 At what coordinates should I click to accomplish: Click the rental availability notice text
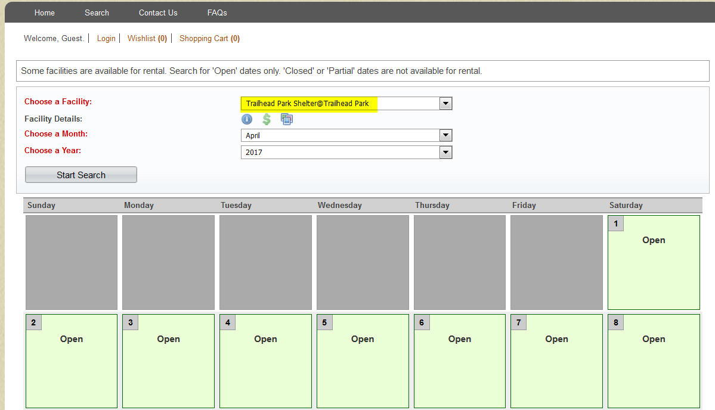tap(251, 70)
